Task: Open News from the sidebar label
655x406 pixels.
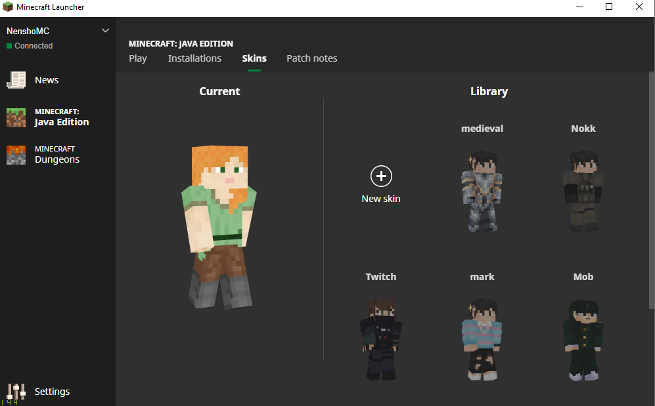Action: pyautogui.click(x=47, y=80)
